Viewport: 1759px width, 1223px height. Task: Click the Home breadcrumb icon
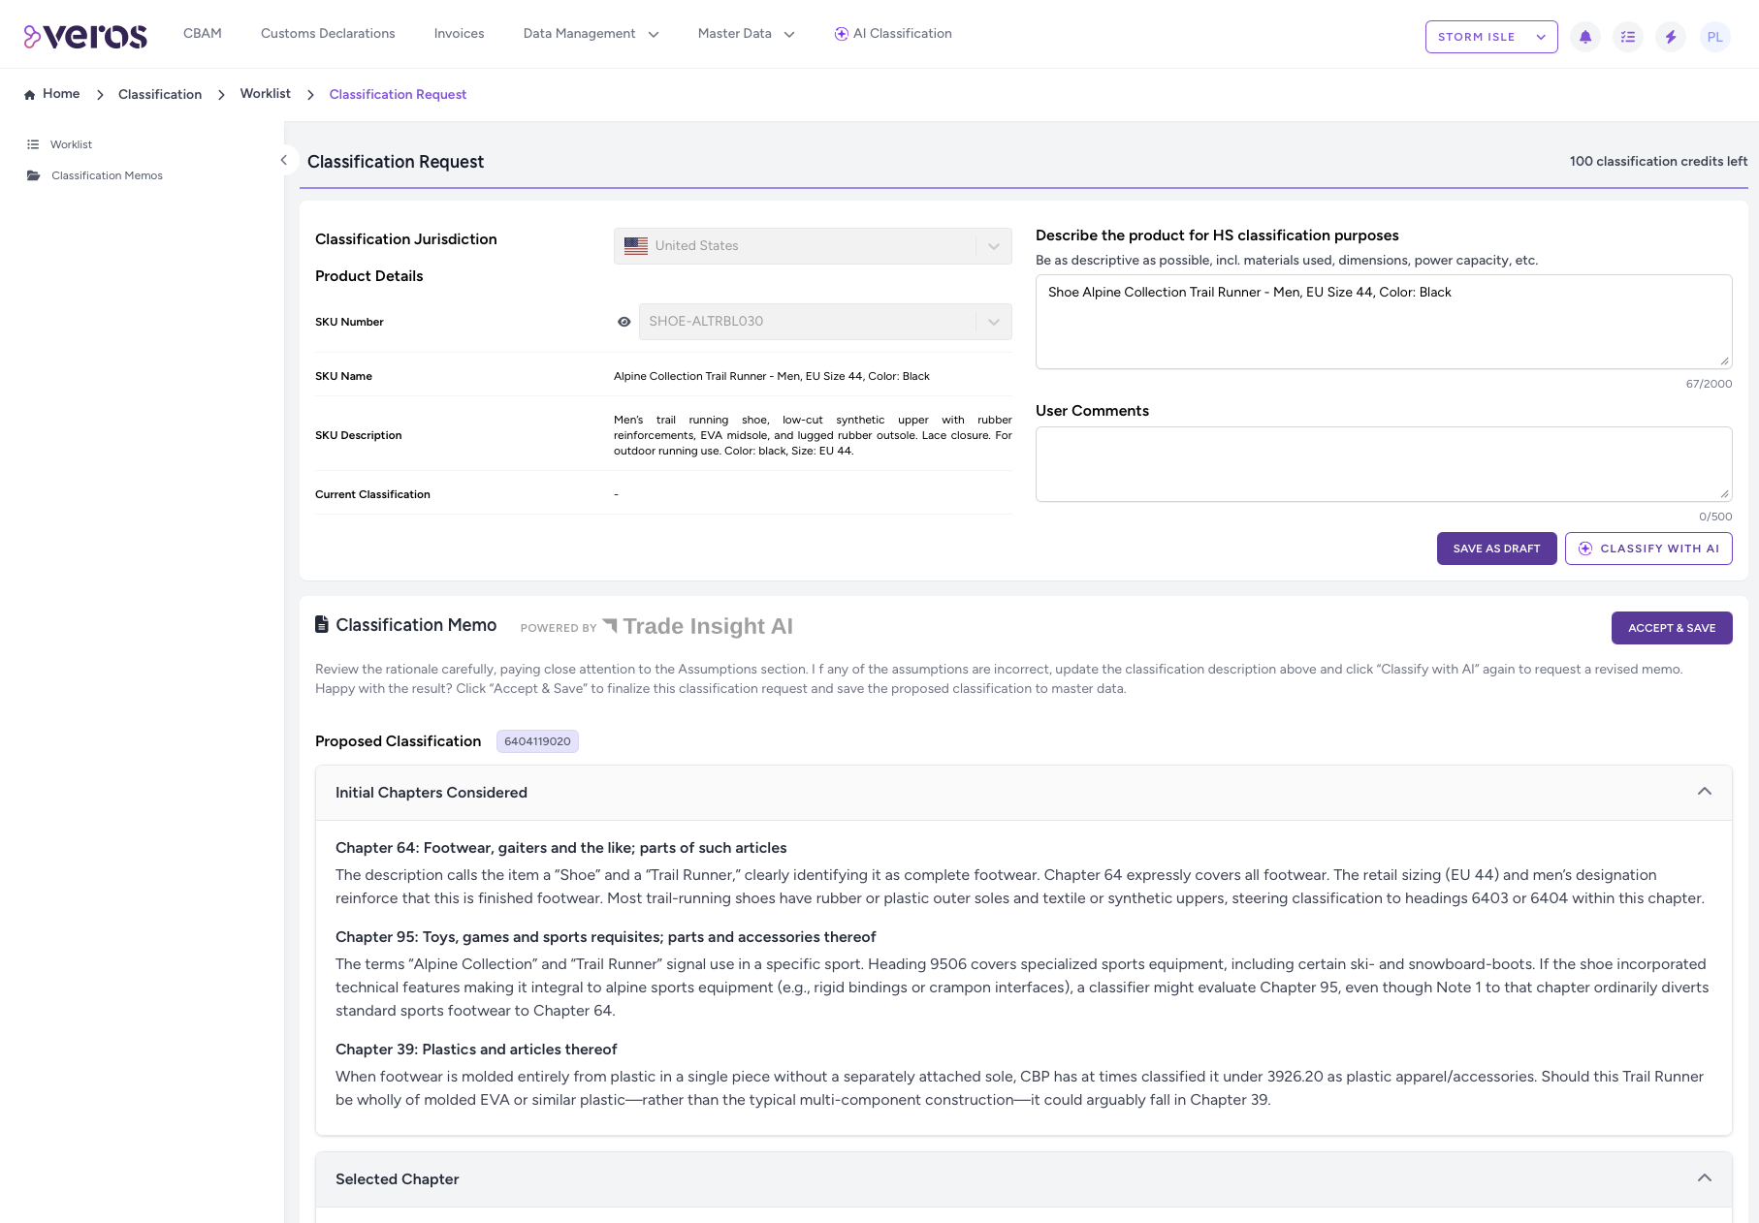tap(30, 95)
